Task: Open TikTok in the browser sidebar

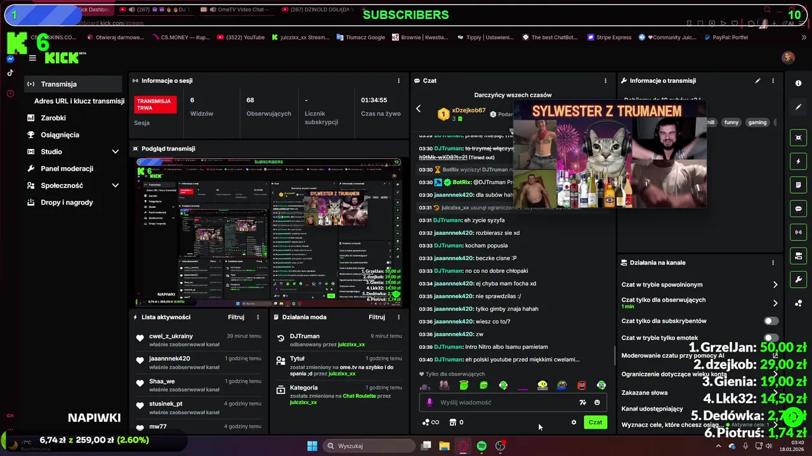Action: (10, 73)
